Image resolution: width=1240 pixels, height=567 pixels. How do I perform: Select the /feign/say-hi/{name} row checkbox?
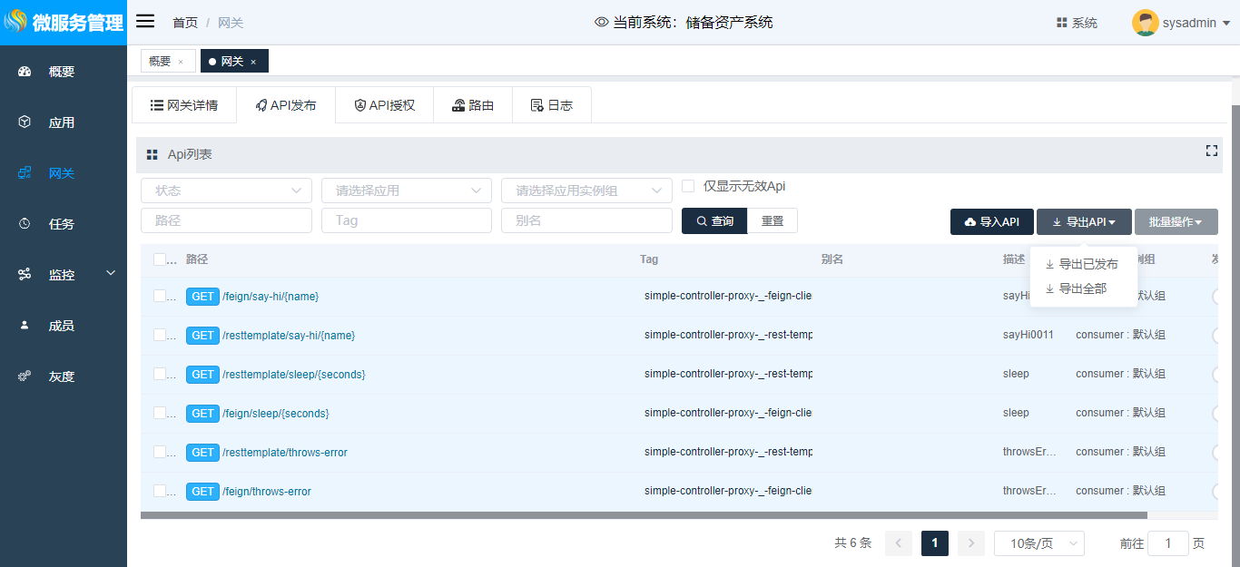(160, 296)
